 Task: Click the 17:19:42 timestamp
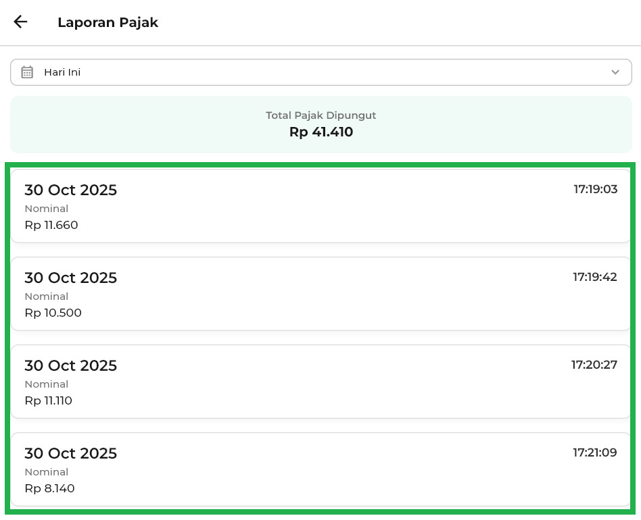pyautogui.click(x=594, y=277)
